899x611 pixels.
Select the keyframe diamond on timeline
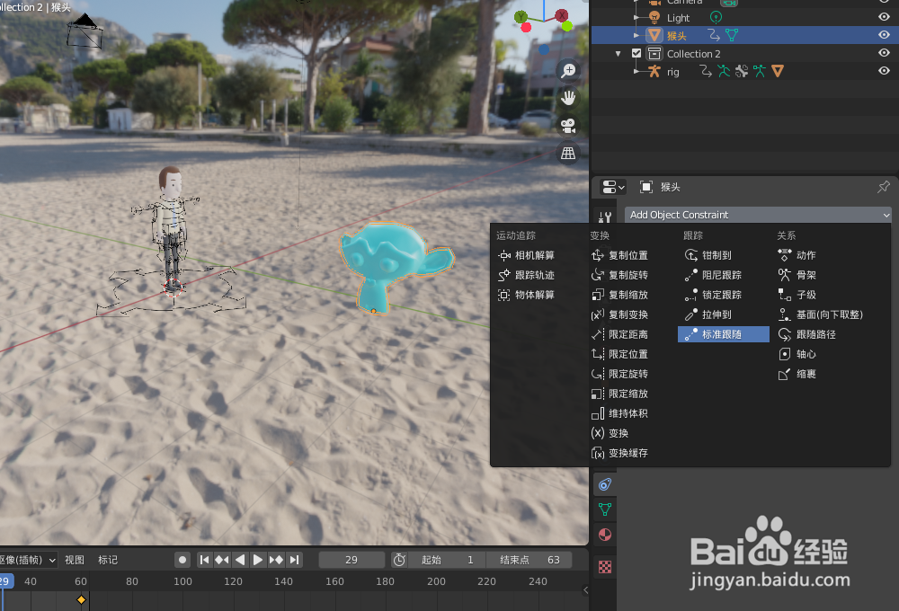[x=81, y=599]
